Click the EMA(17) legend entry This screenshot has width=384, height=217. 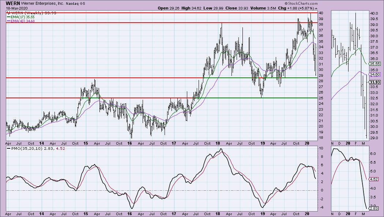pos(22,17)
